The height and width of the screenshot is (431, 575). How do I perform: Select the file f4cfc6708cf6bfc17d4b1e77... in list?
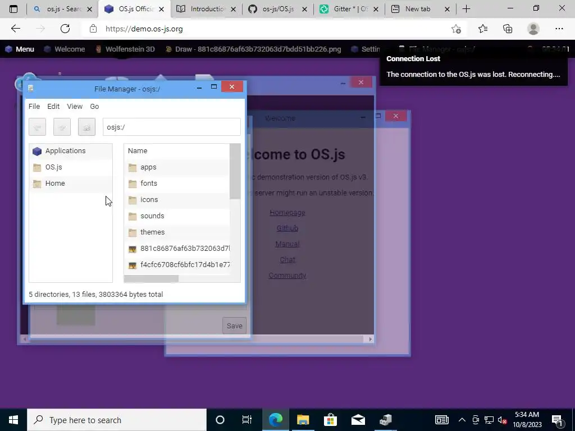click(x=177, y=265)
